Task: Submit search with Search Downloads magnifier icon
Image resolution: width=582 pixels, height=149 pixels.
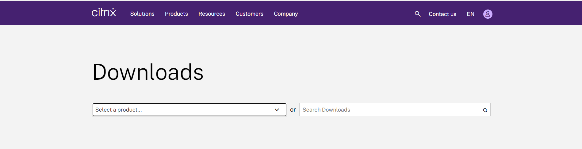Action: [x=485, y=110]
